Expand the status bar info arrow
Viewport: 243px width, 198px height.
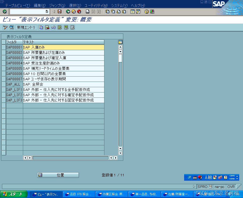click(x=194, y=186)
